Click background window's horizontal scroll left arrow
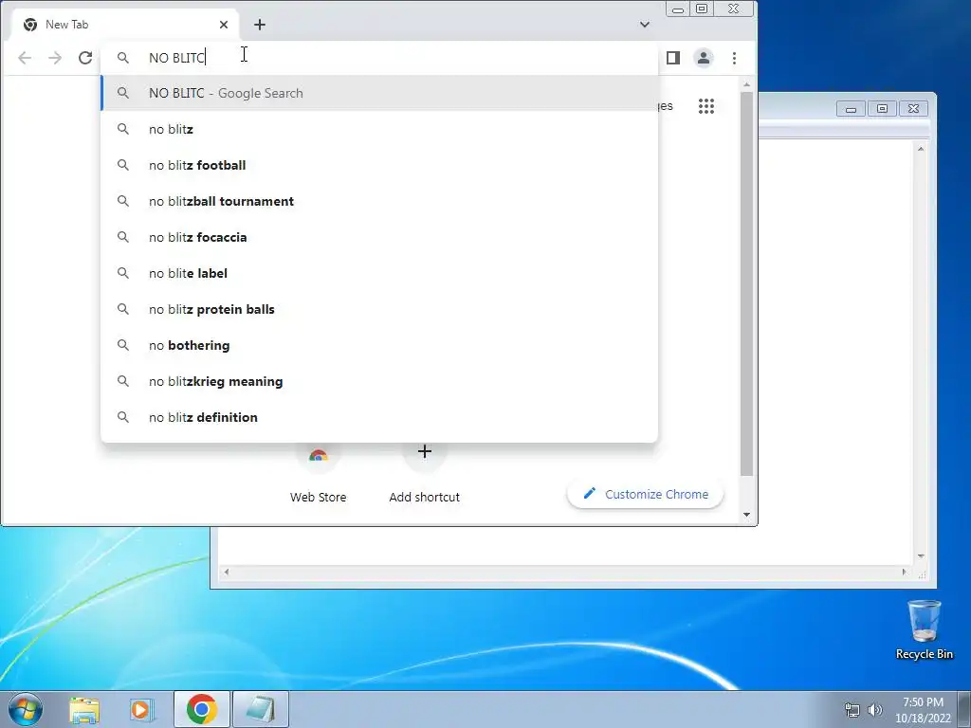Image resolution: width=971 pixels, height=728 pixels. click(x=227, y=572)
